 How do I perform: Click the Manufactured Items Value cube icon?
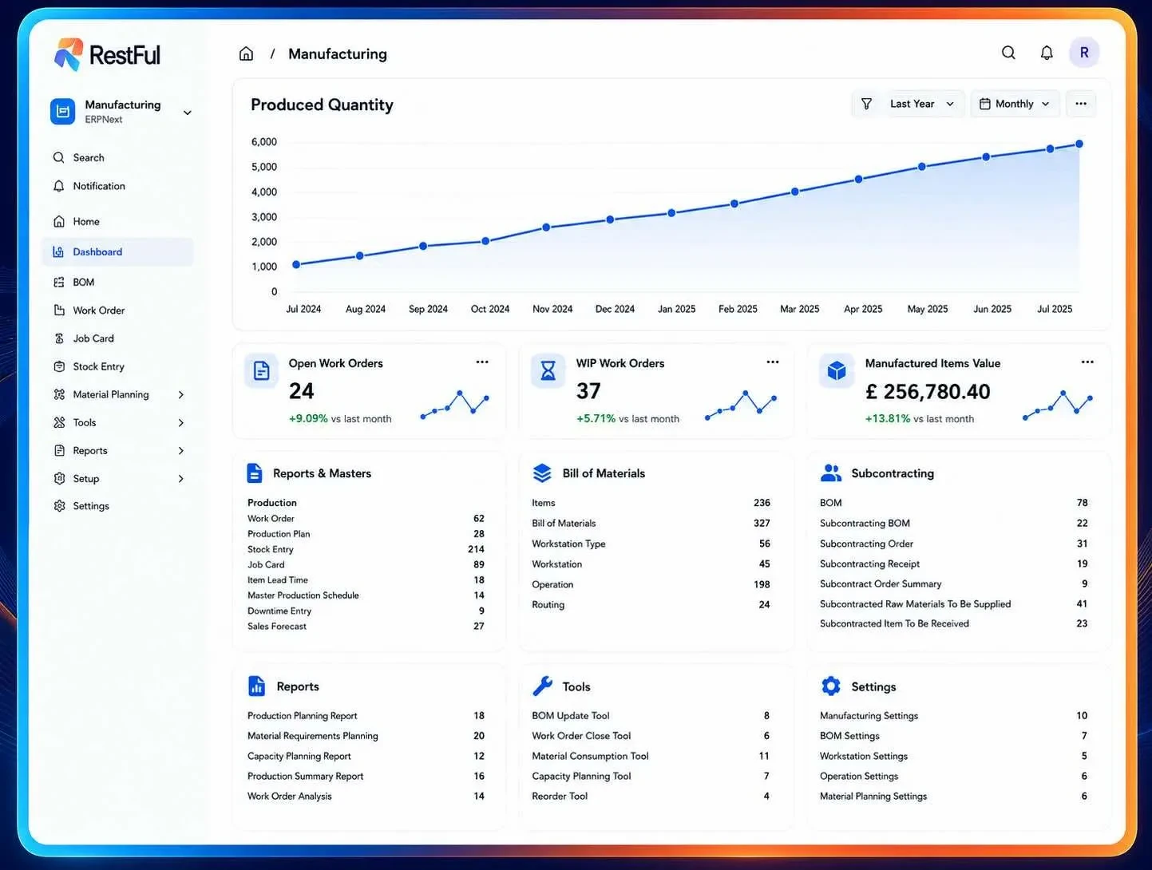(837, 371)
